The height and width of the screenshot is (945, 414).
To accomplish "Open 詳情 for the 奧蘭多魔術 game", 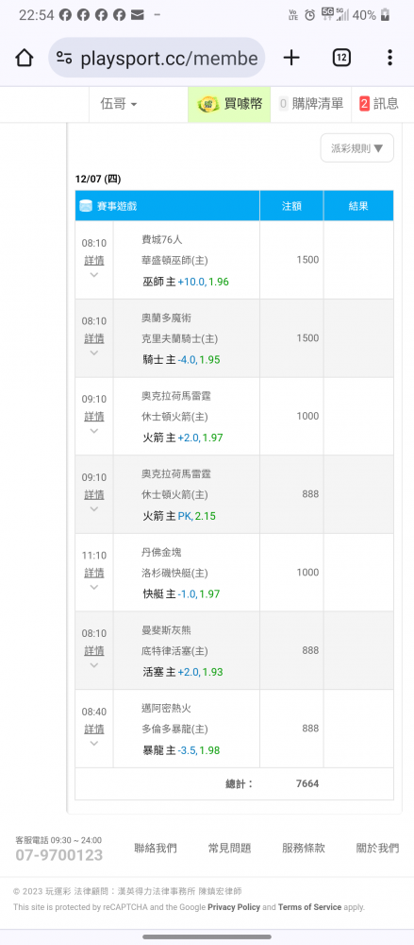I will click(94, 338).
